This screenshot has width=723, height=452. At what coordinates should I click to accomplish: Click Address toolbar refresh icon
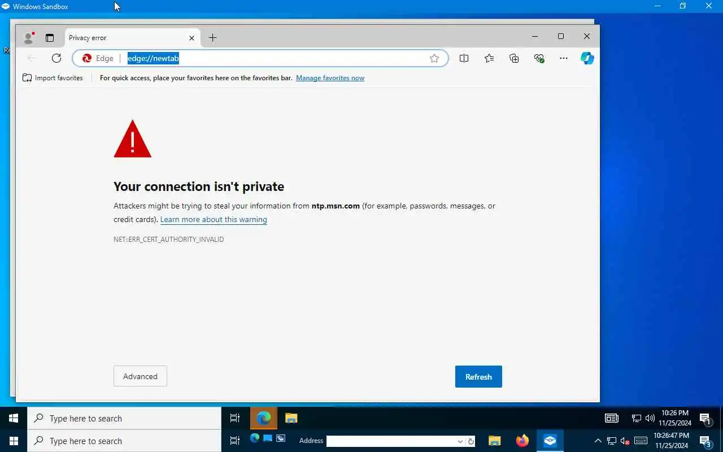coord(471,441)
